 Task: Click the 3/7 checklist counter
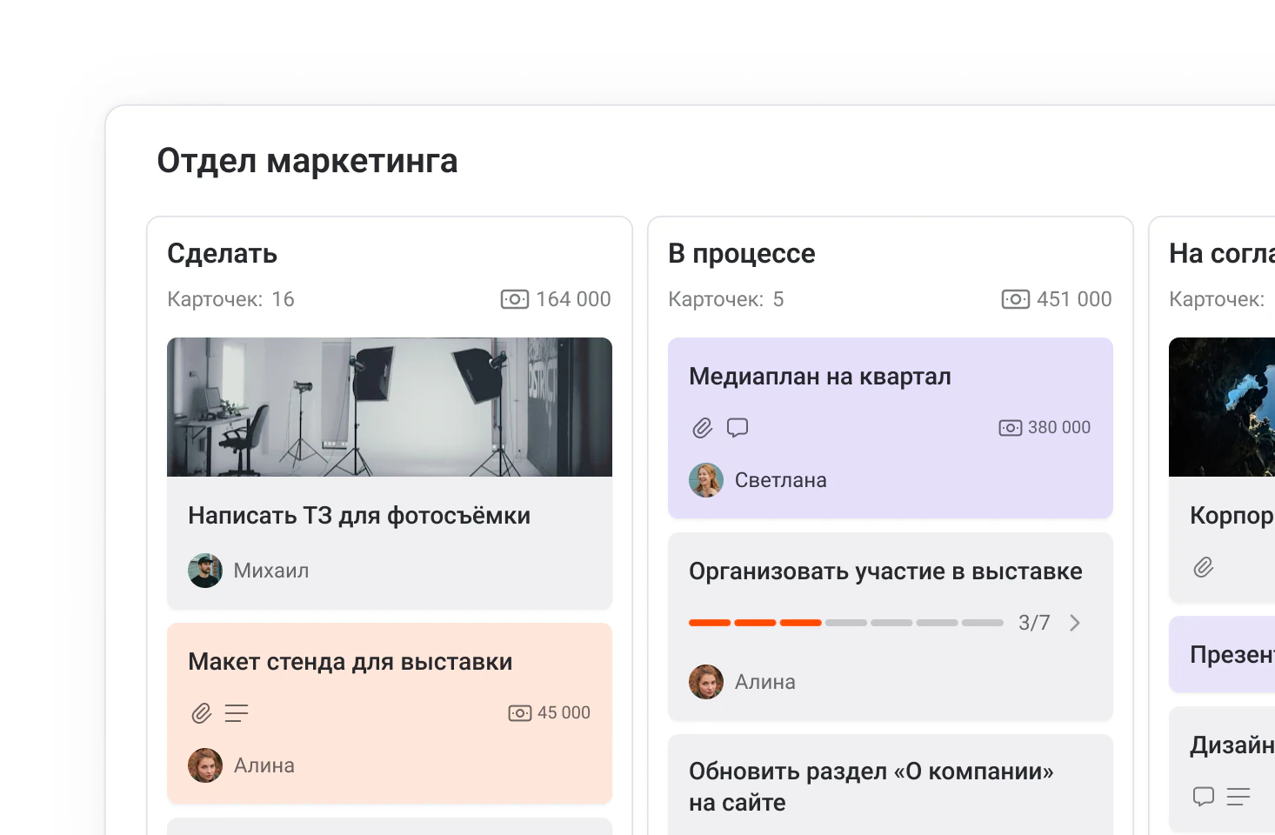point(1034,623)
